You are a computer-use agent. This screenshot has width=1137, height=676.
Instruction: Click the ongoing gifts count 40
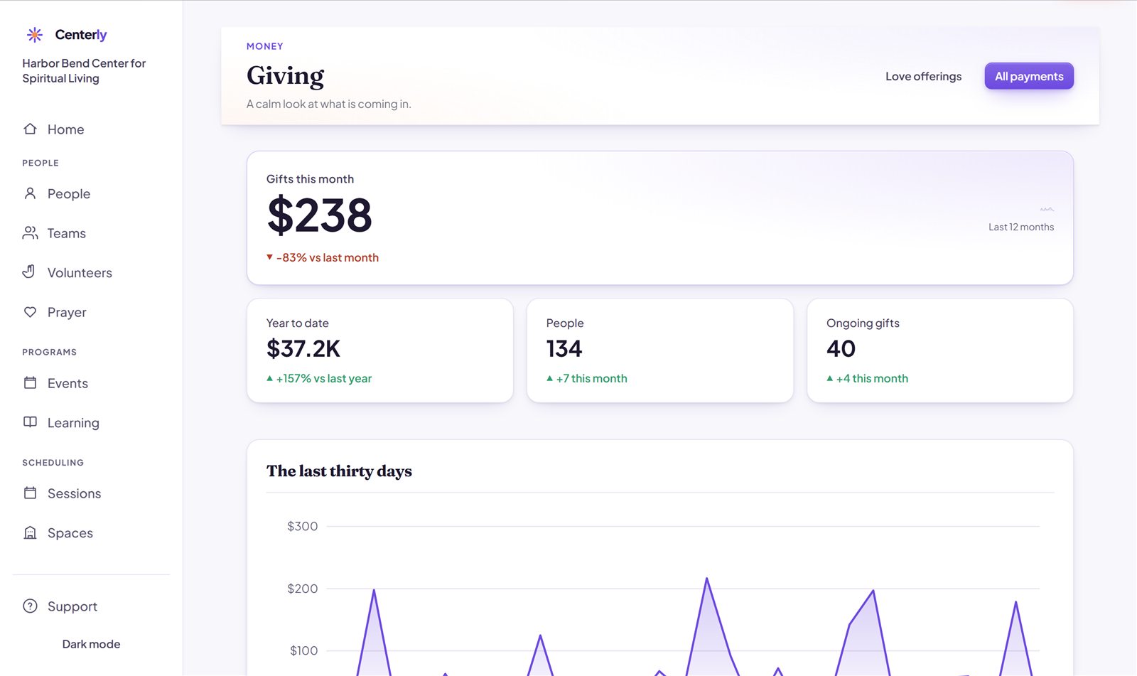click(841, 348)
